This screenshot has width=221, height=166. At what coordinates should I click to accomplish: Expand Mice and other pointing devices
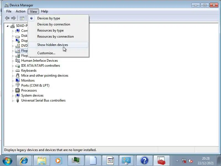pos(13,76)
